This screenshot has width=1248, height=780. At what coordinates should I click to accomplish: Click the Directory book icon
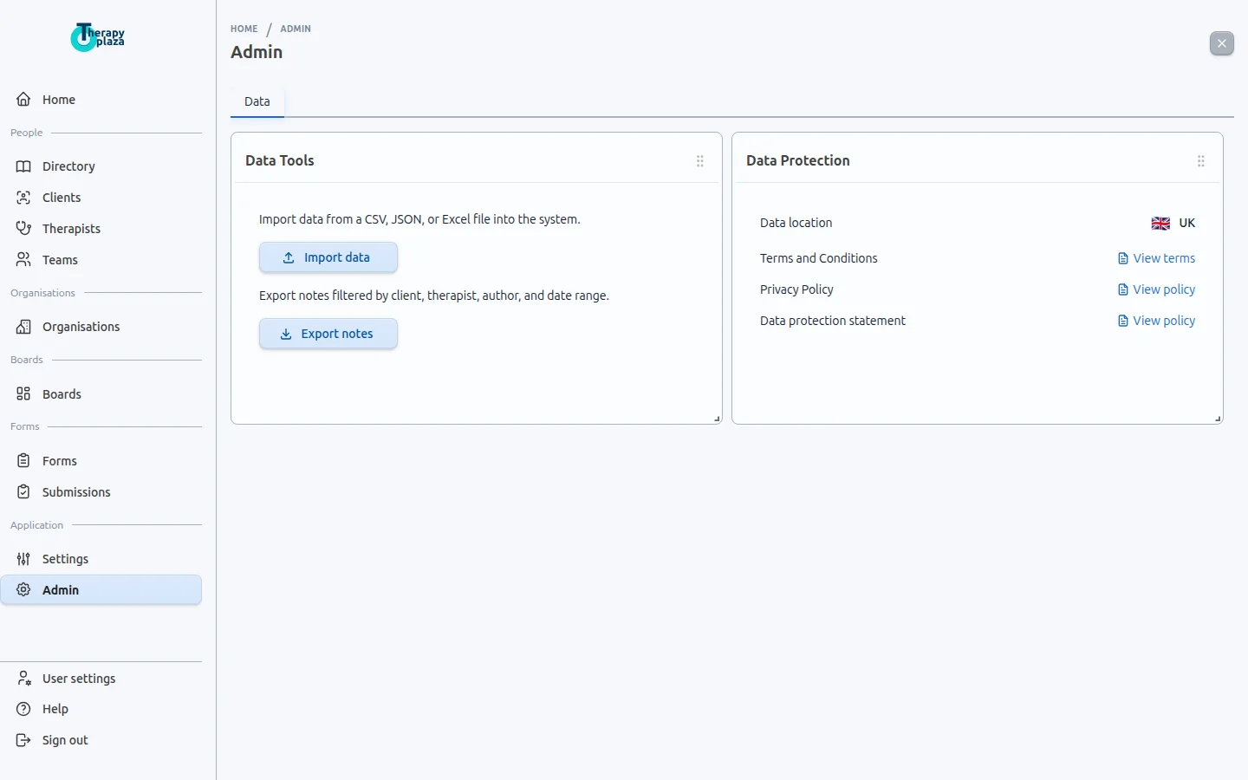pos(23,166)
